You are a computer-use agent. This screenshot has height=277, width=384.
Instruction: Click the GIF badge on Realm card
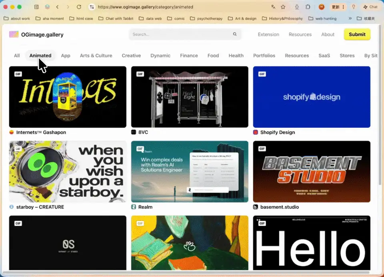(140, 149)
